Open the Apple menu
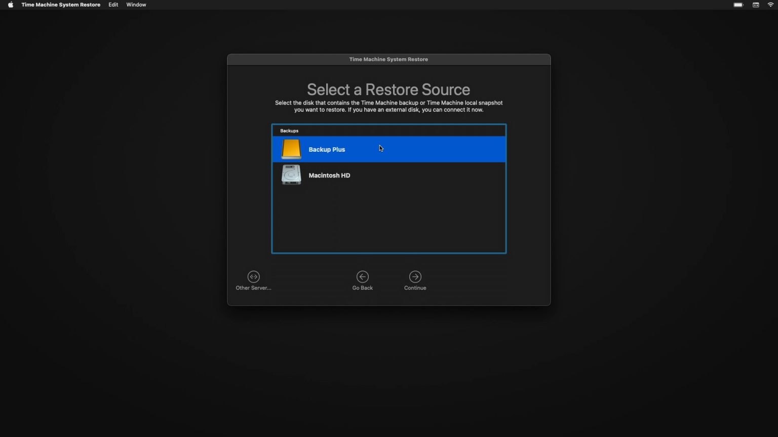Screen dimensions: 778x437 pyautogui.click(x=11, y=5)
